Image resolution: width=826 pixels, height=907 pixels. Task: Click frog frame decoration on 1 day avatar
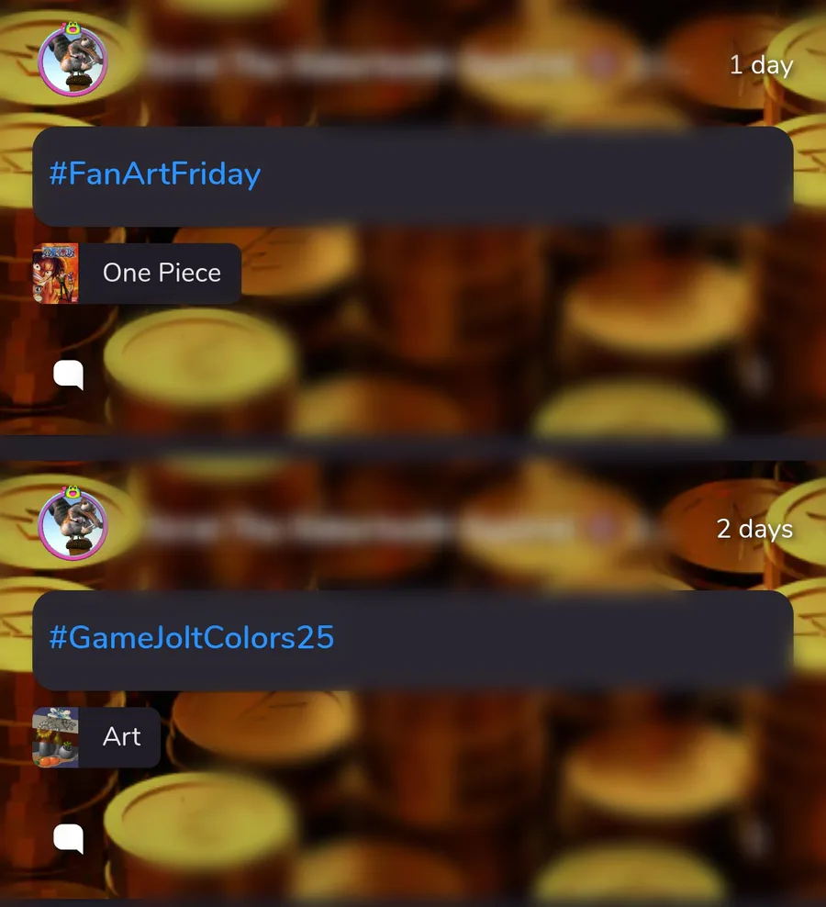pyautogui.click(x=72, y=28)
